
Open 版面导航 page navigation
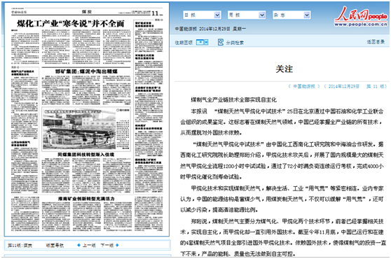coord(55,245)
